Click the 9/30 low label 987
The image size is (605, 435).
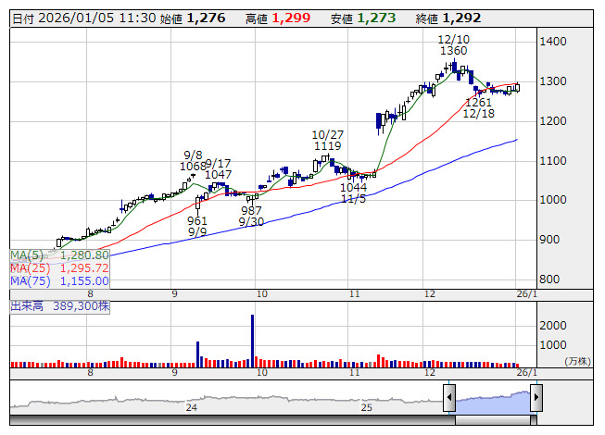251,211
